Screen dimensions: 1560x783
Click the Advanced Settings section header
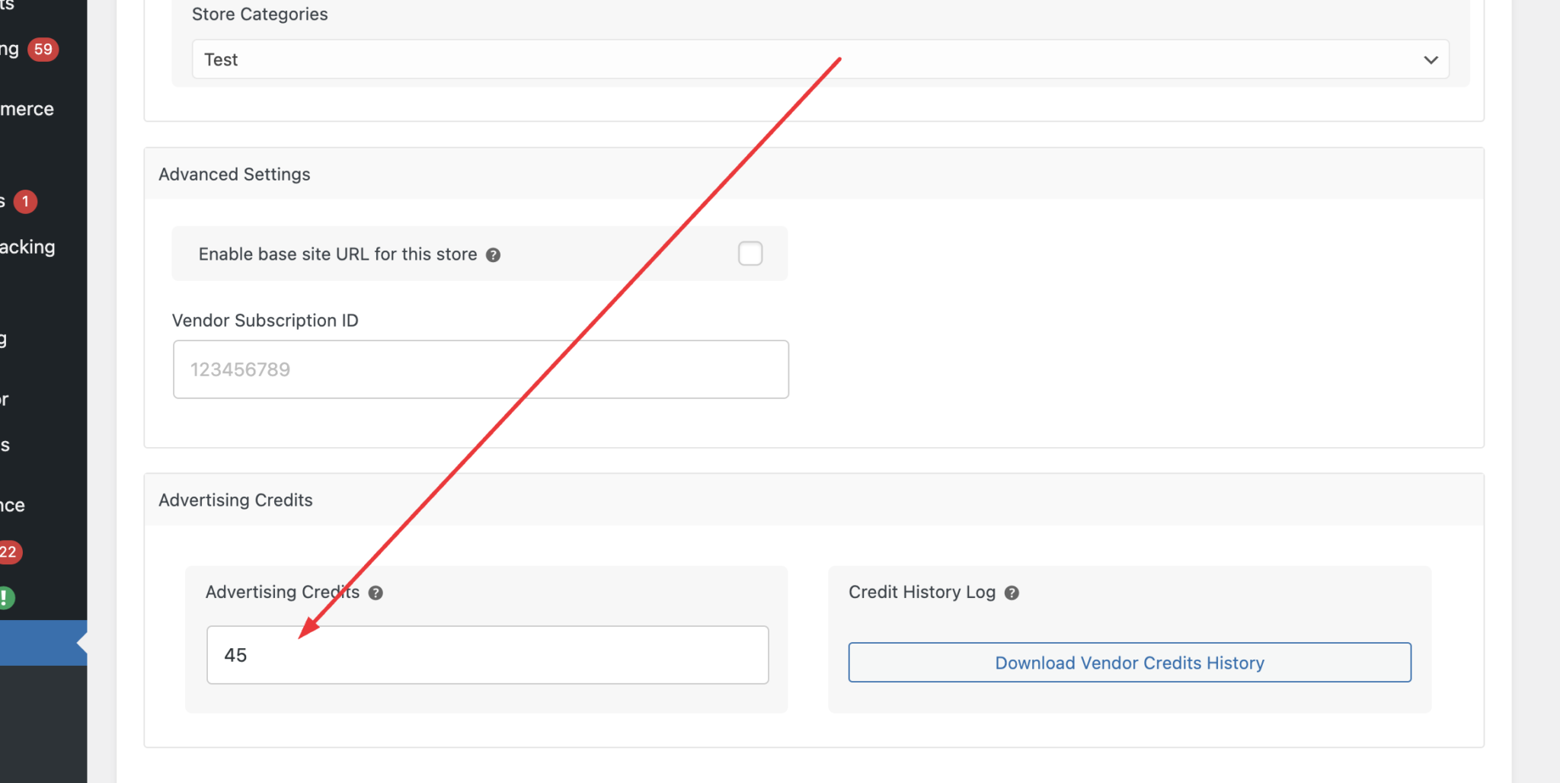pos(235,174)
